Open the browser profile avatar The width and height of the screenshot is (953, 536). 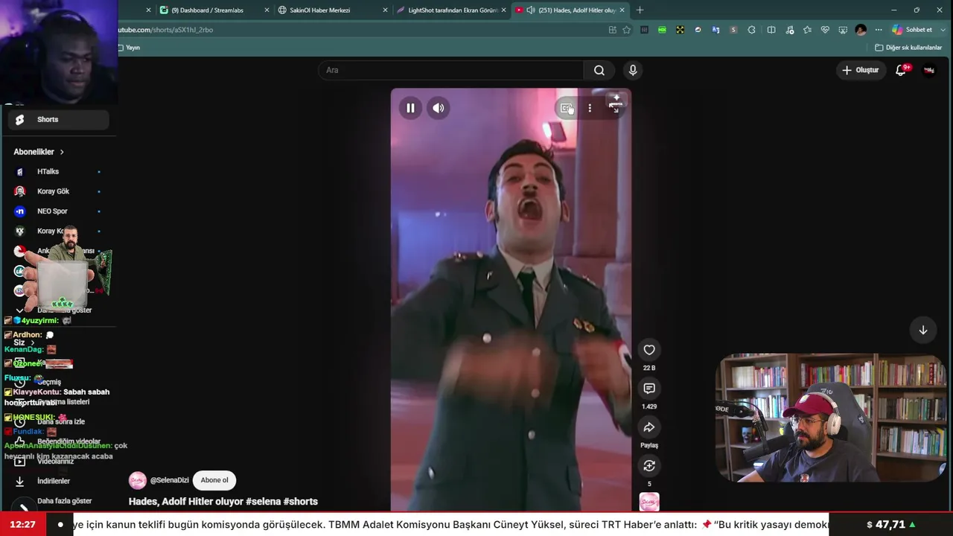pos(861,30)
